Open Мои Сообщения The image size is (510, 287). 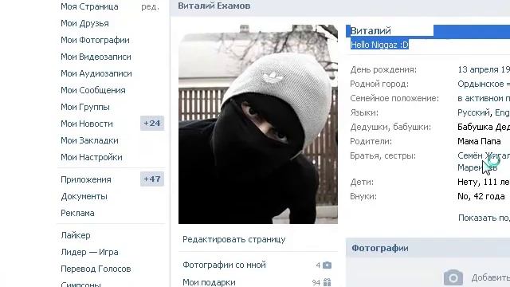point(93,90)
